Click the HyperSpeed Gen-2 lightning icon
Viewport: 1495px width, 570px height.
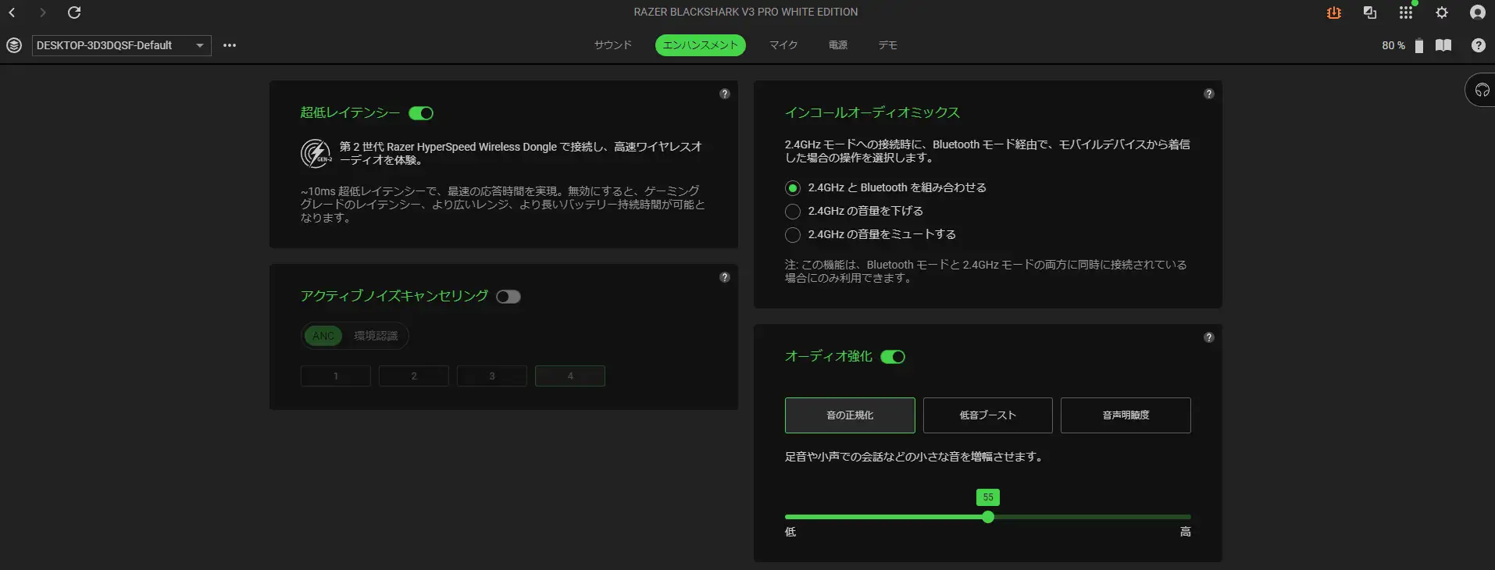316,153
